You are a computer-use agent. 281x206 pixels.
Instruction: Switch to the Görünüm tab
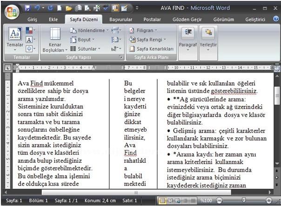(223, 20)
